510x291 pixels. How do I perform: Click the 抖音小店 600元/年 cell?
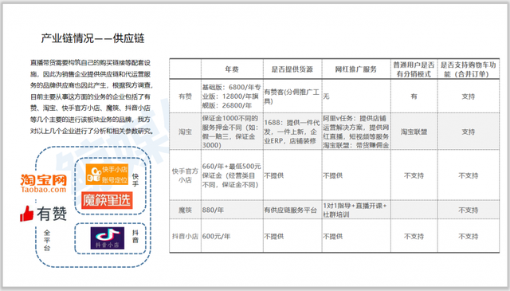[x=232, y=236]
